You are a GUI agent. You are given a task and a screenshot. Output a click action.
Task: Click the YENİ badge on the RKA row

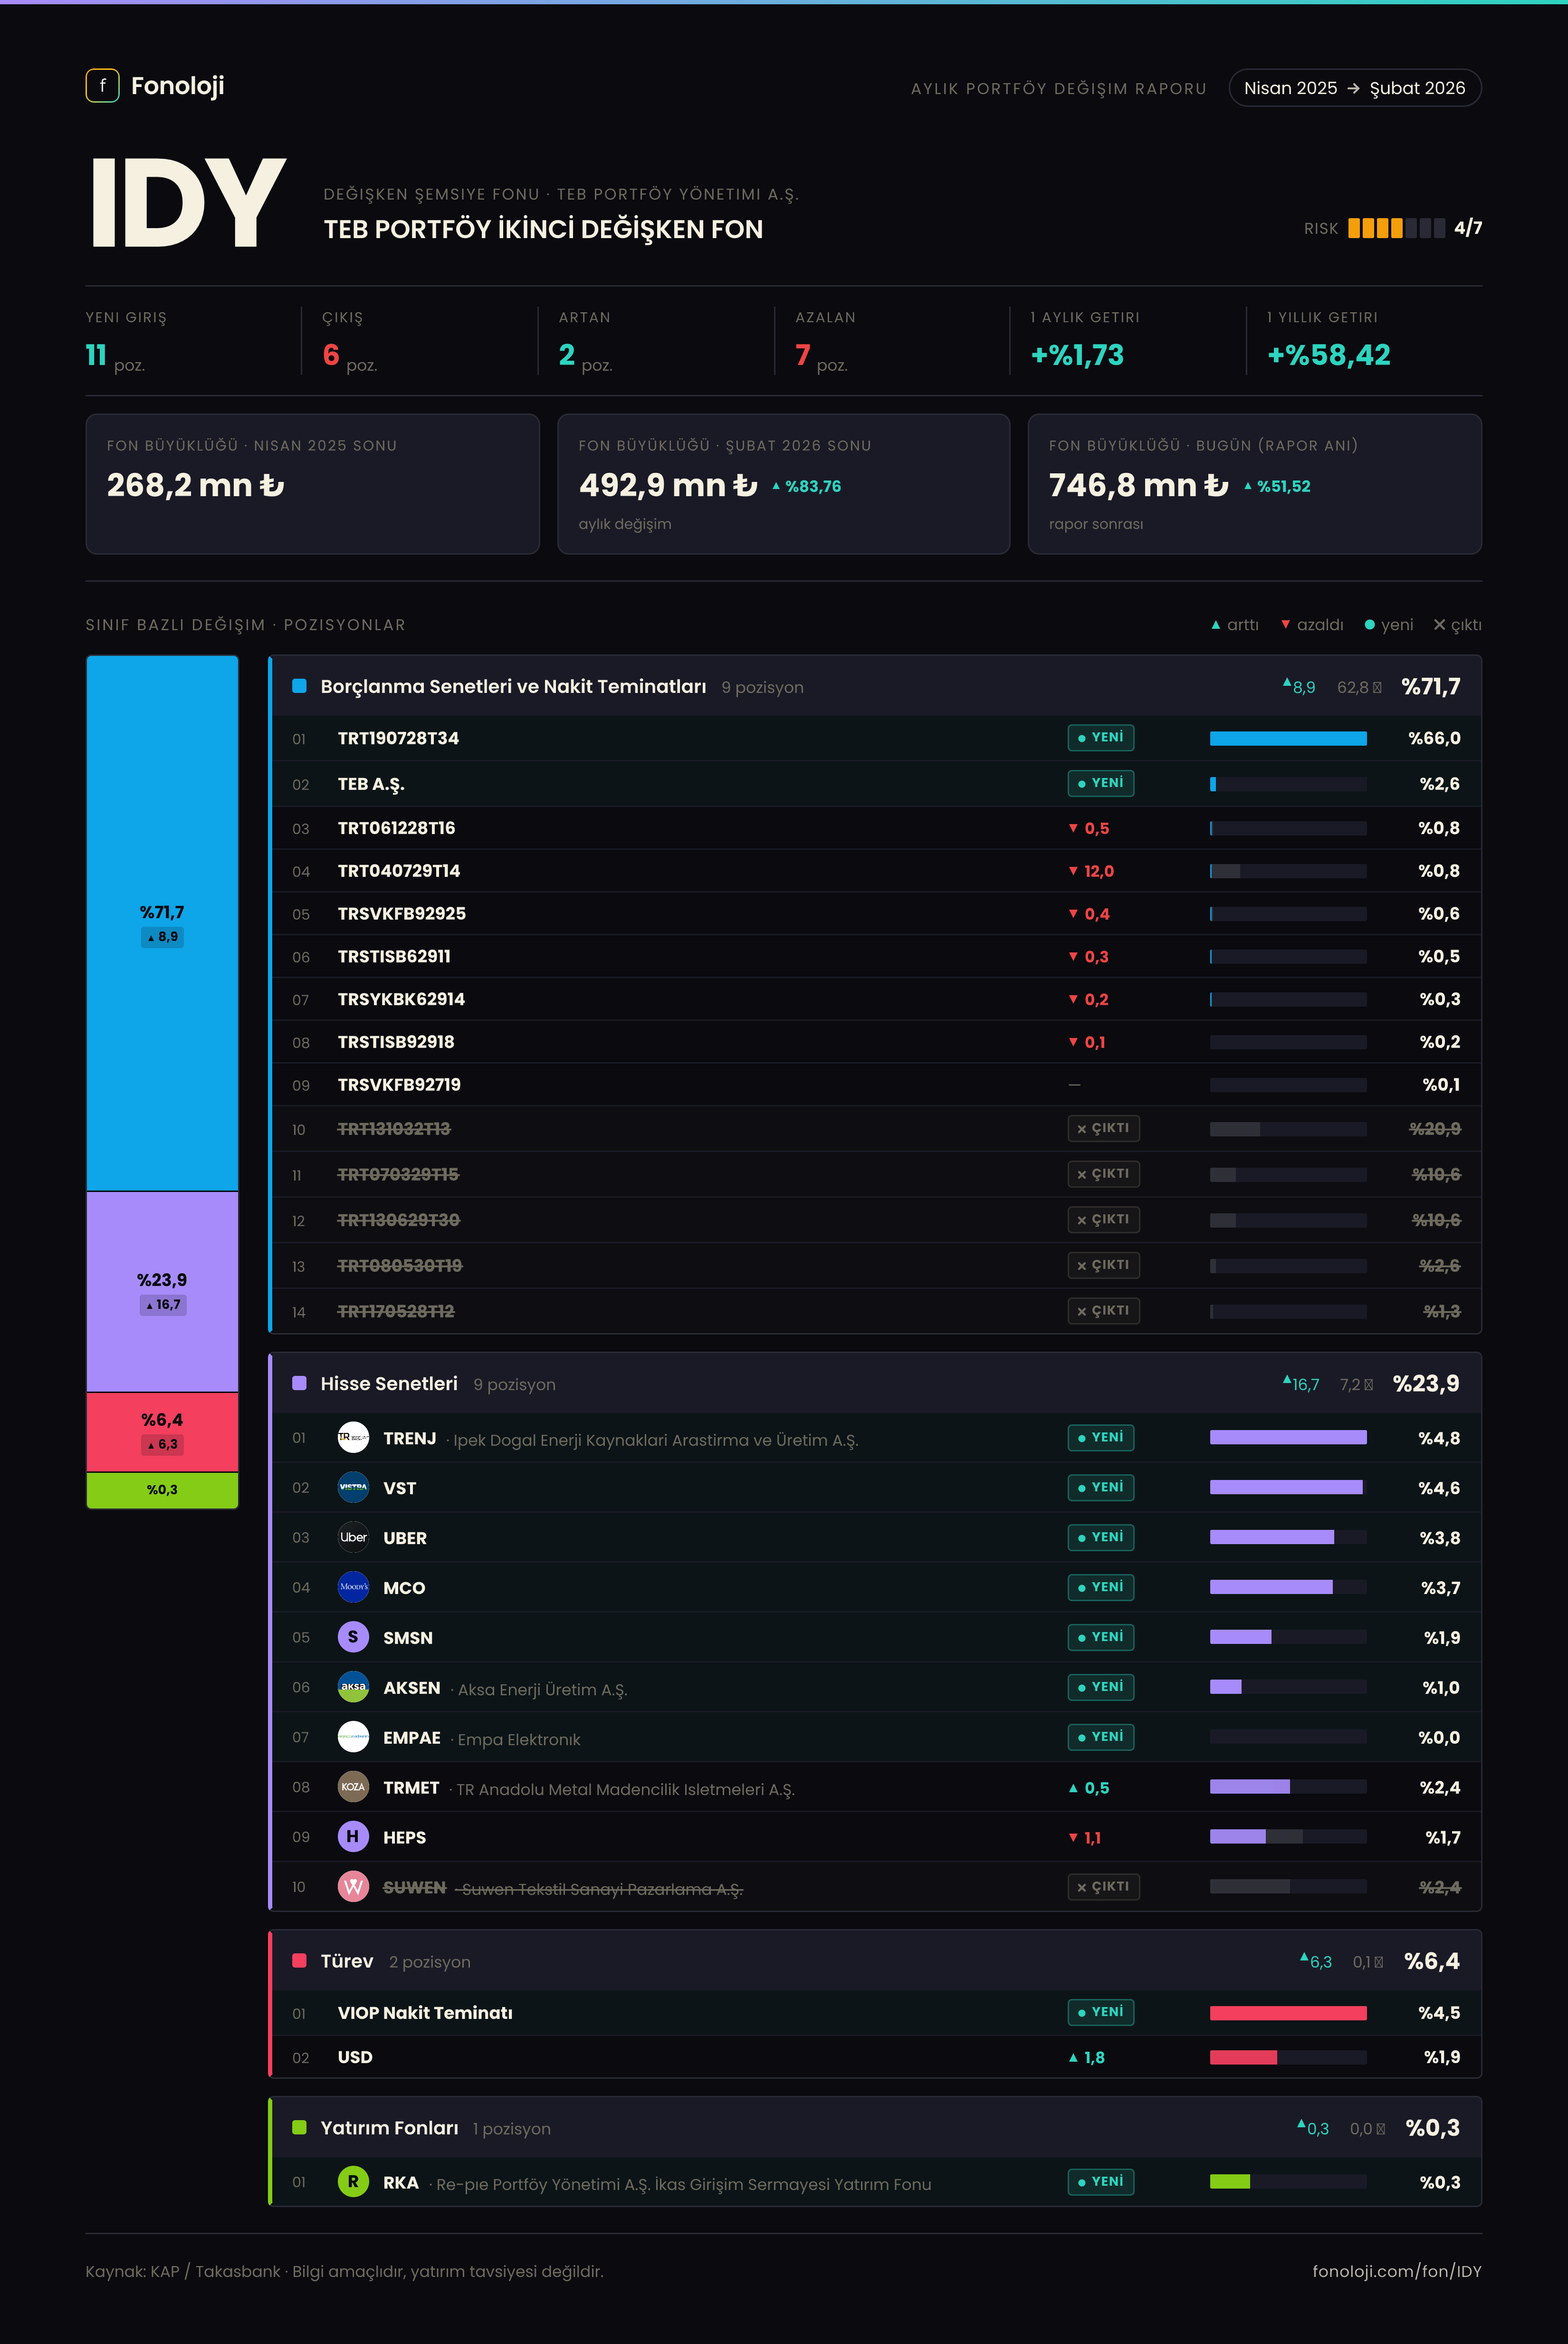pyautogui.click(x=1101, y=2182)
